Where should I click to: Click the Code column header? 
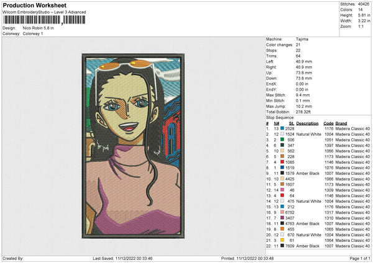[x=328, y=123]
